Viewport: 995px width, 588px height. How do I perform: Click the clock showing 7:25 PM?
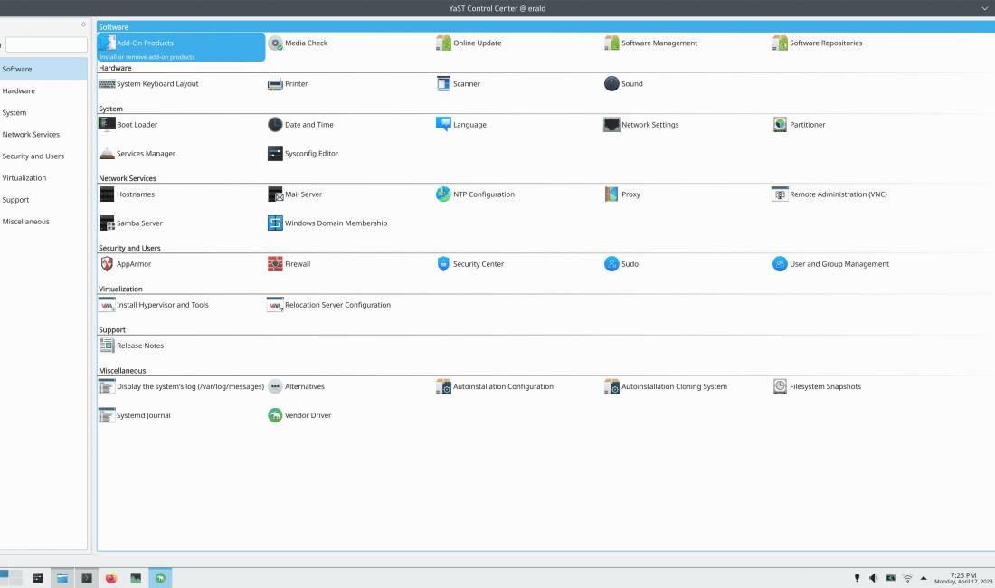click(x=962, y=578)
